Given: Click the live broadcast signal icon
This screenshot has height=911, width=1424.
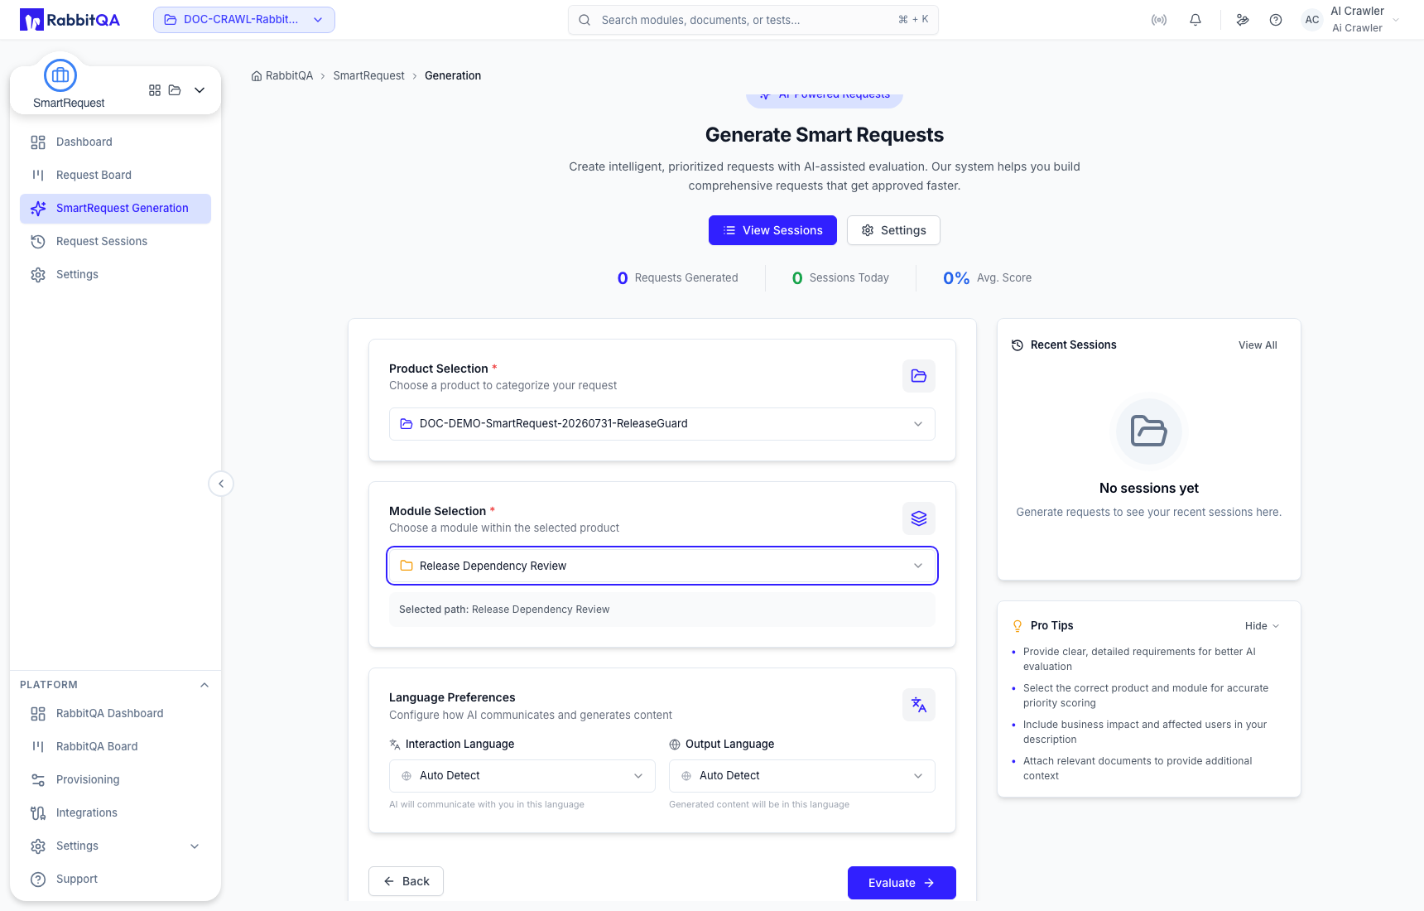Looking at the screenshot, I should tap(1159, 20).
